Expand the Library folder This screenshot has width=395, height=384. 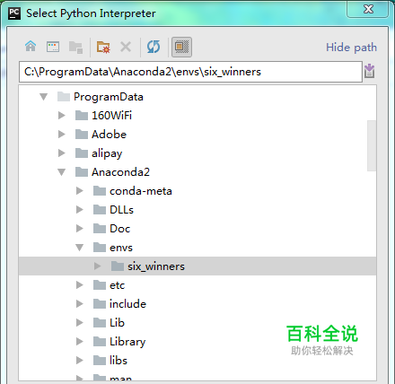[x=80, y=342]
